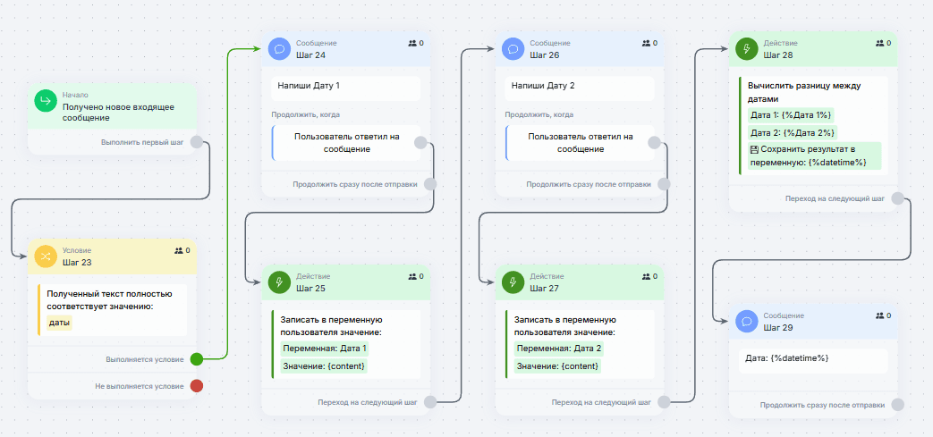Click the yellow condition shuffle icon of Шаг 23

point(45,256)
